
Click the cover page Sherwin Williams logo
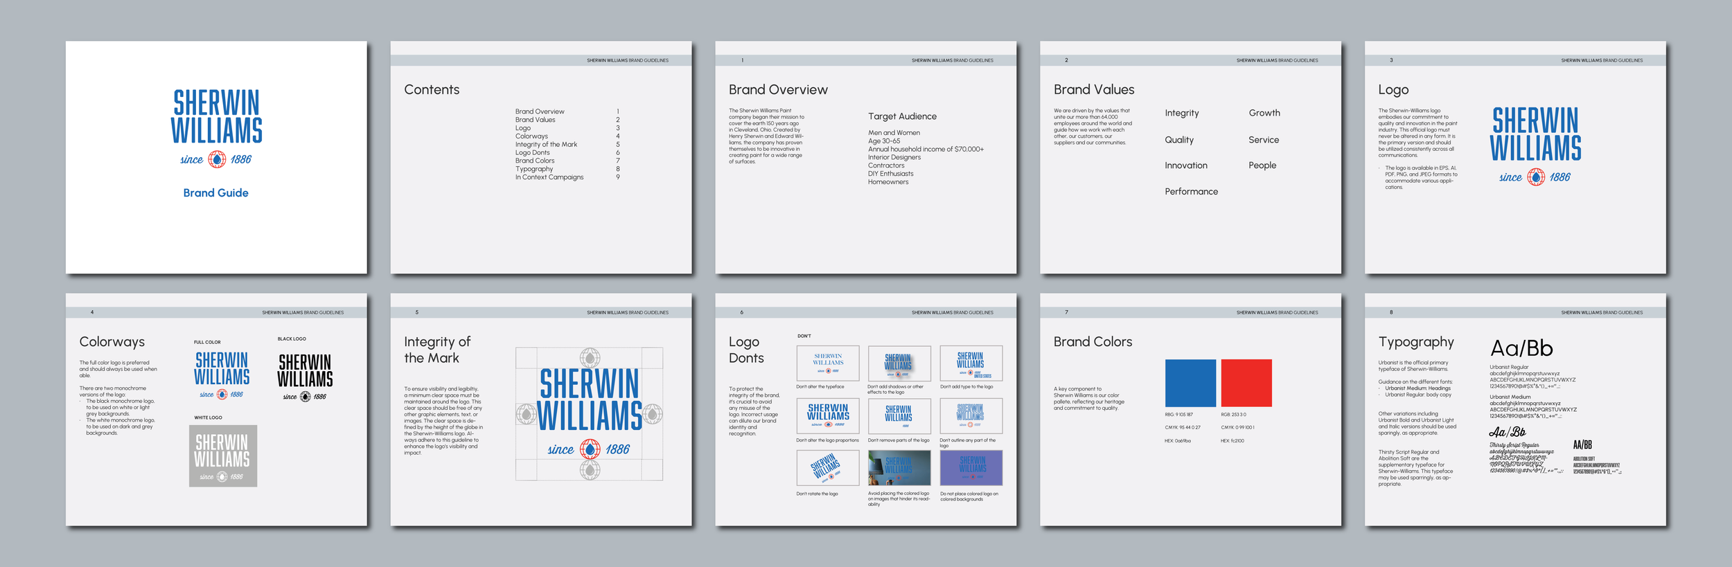tap(216, 128)
